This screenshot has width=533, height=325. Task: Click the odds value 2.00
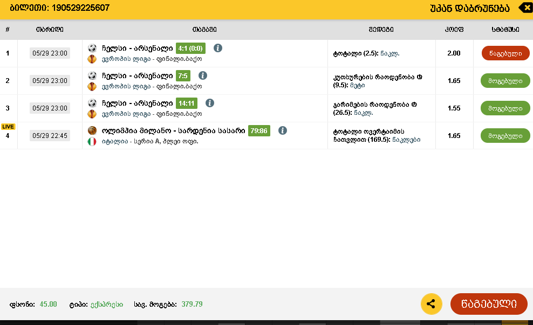(454, 53)
